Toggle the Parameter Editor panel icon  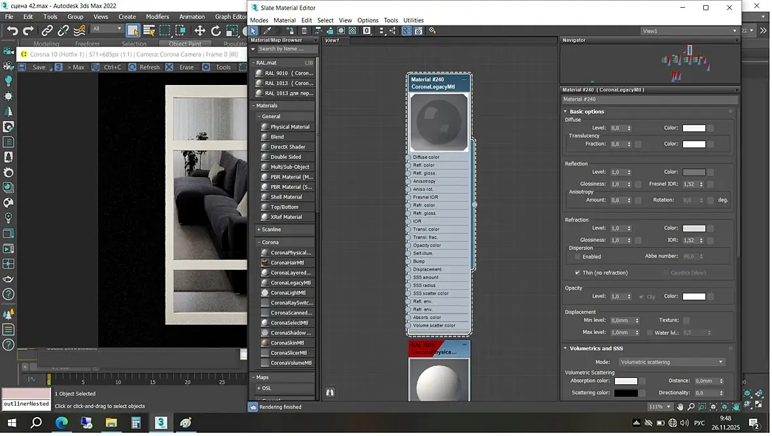click(419, 31)
